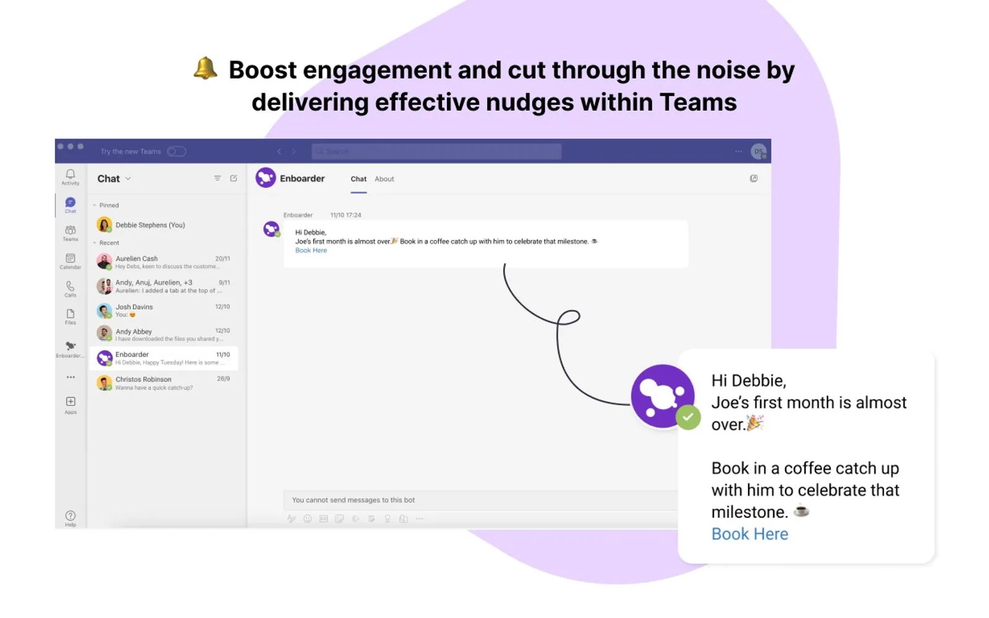Open more message options ellipsis below box
Image resolution: width=989 pixels, height=618 pixels.
tap(420, 519)
